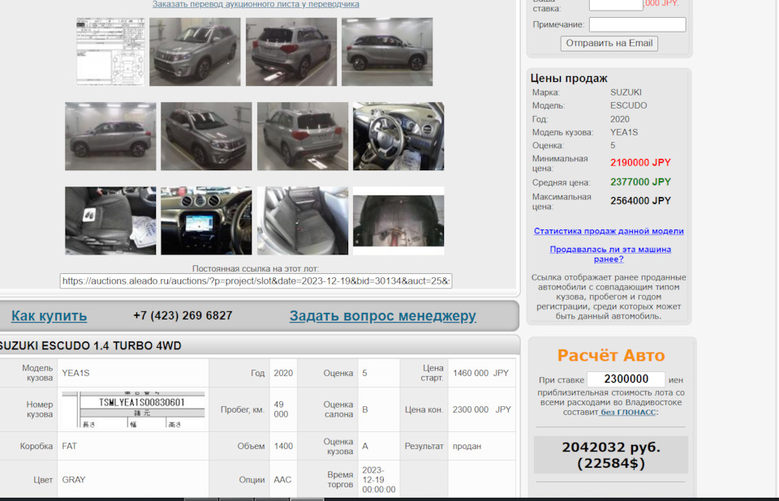Click the final price '2300 000 JPY'
The height and width of the screenshot is (501, 779).
pyautogui.click(x=481, y=409)
